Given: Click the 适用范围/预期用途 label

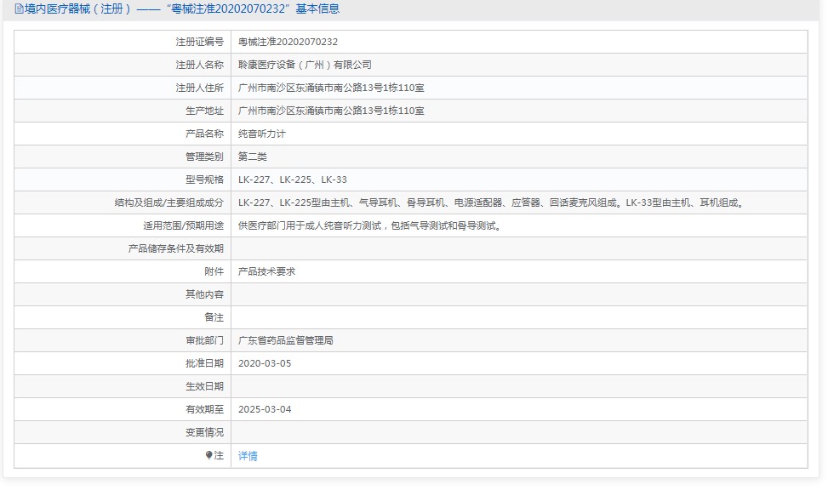Looking at the screenshot, I should click(x=183, y=225).
